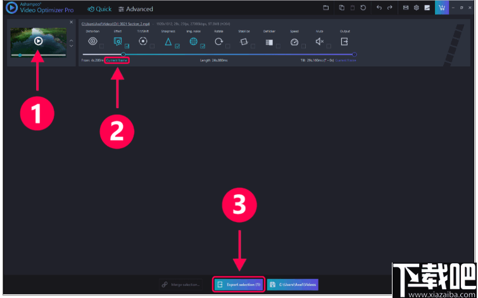Open a file with folder icon
Screen dimensions: 478x298
click(326, 8)
